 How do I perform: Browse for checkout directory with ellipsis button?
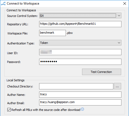[117, 86]
